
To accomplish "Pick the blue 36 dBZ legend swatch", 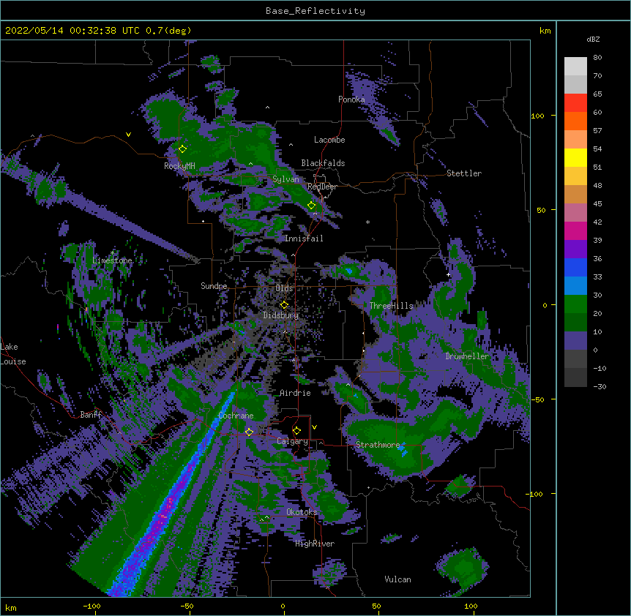I will pos(575,267).
